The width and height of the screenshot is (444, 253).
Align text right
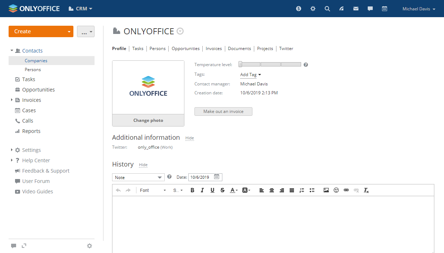[x=282, y=190]
